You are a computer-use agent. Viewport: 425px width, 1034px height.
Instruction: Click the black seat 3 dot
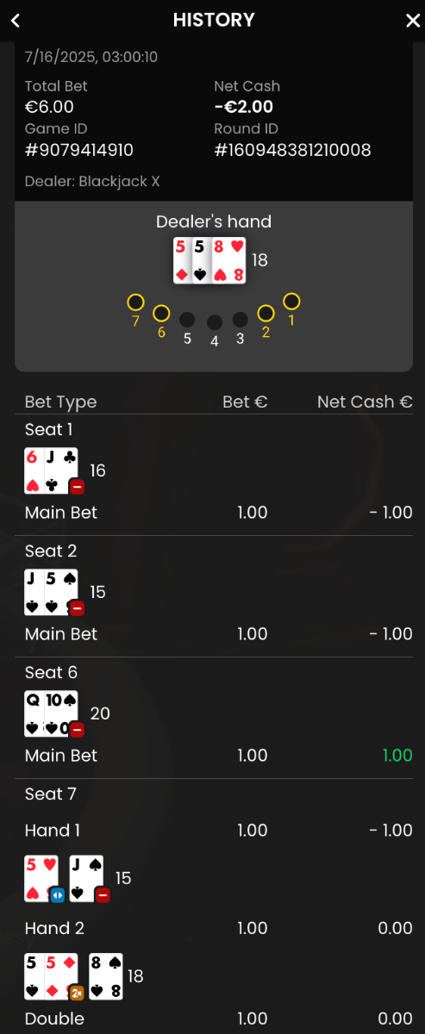(x=241, y=320)
